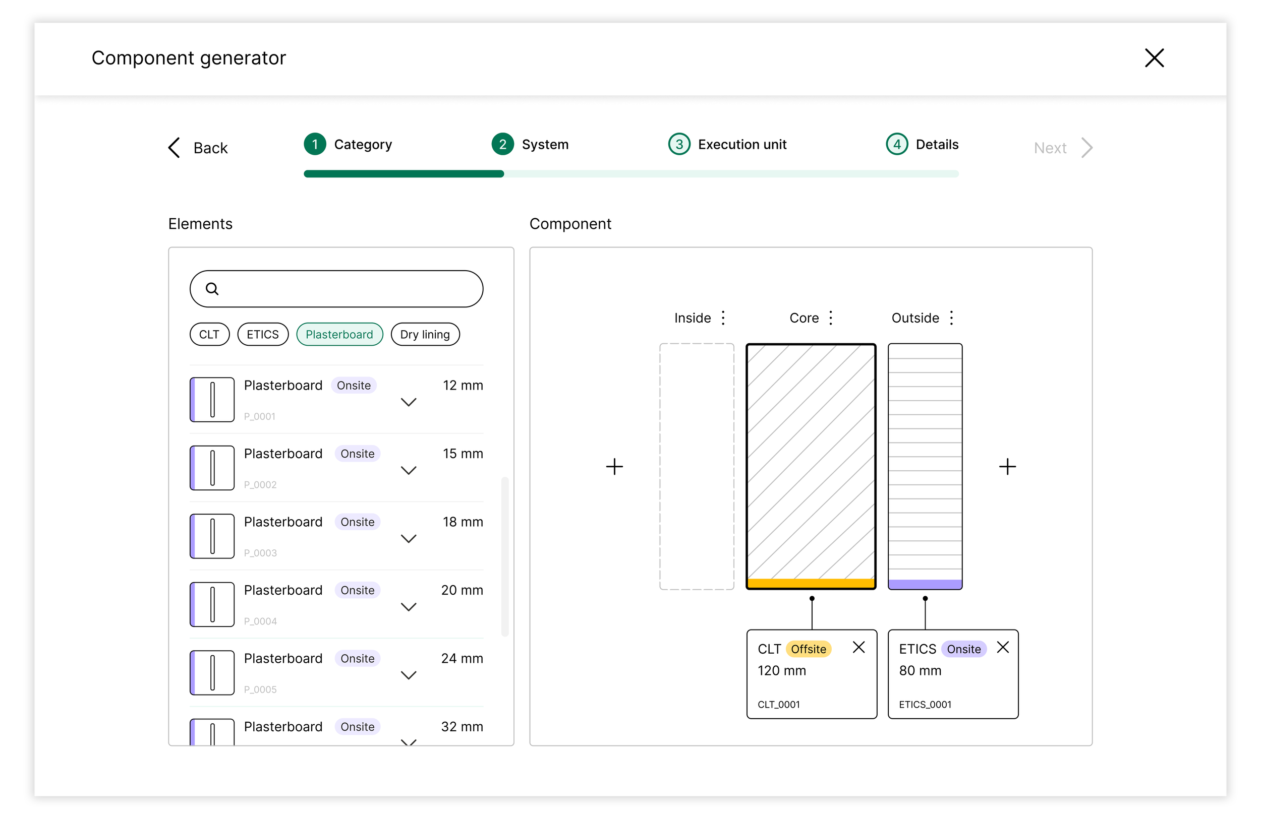Expand the 18 mm plasterboard chevron
The image size is (1261, 819).
(409, 539)
